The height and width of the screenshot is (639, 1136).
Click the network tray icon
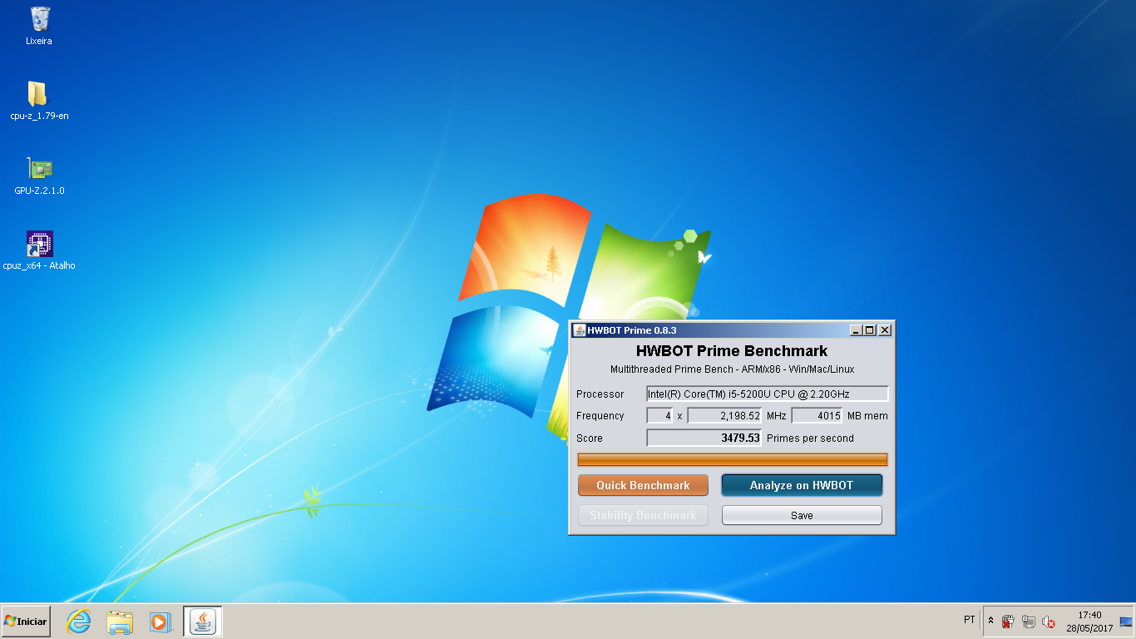[1029, 622]
